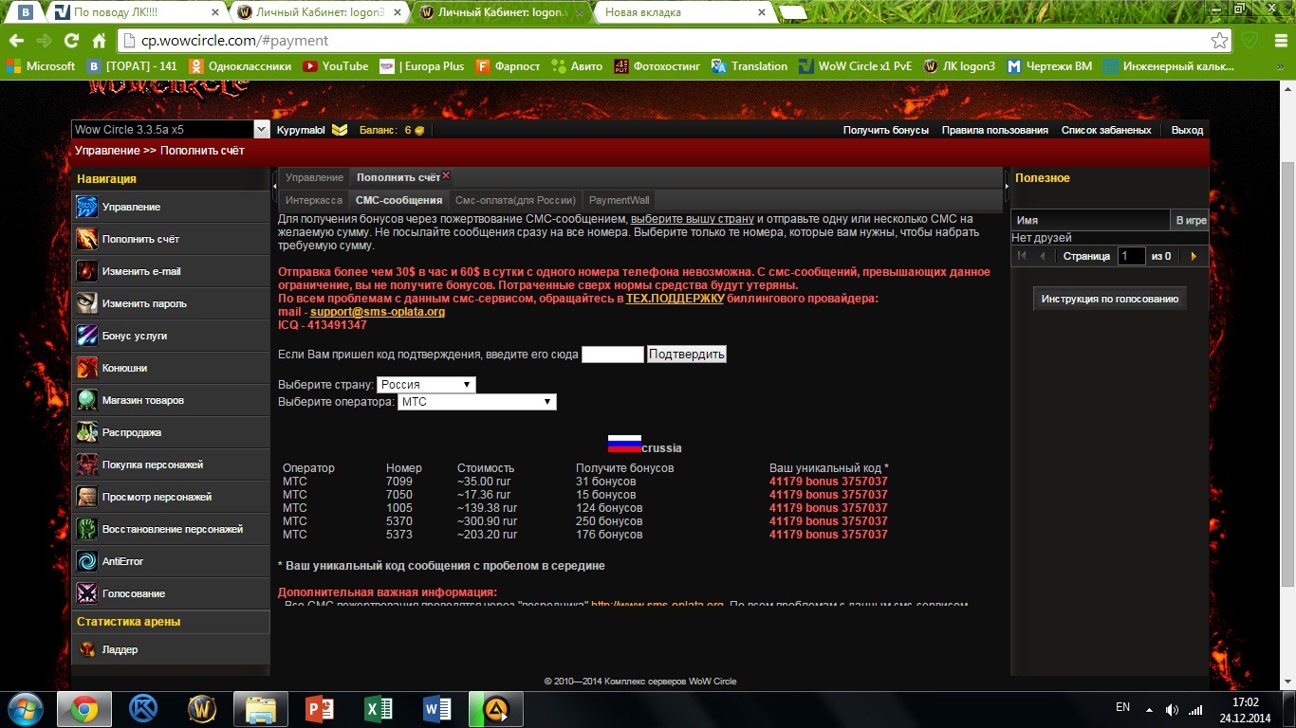Expand the Wow Circle 3.3.5a x5 server dropdown

(262, 130)
